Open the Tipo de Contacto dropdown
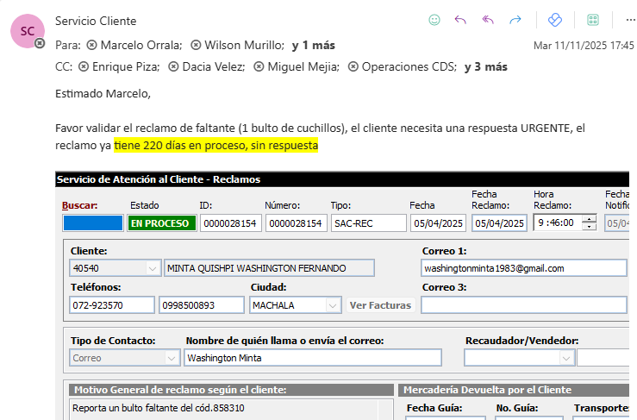Image resolution: width=637 pixels, height=420 pixels. (x=172, y=358)
